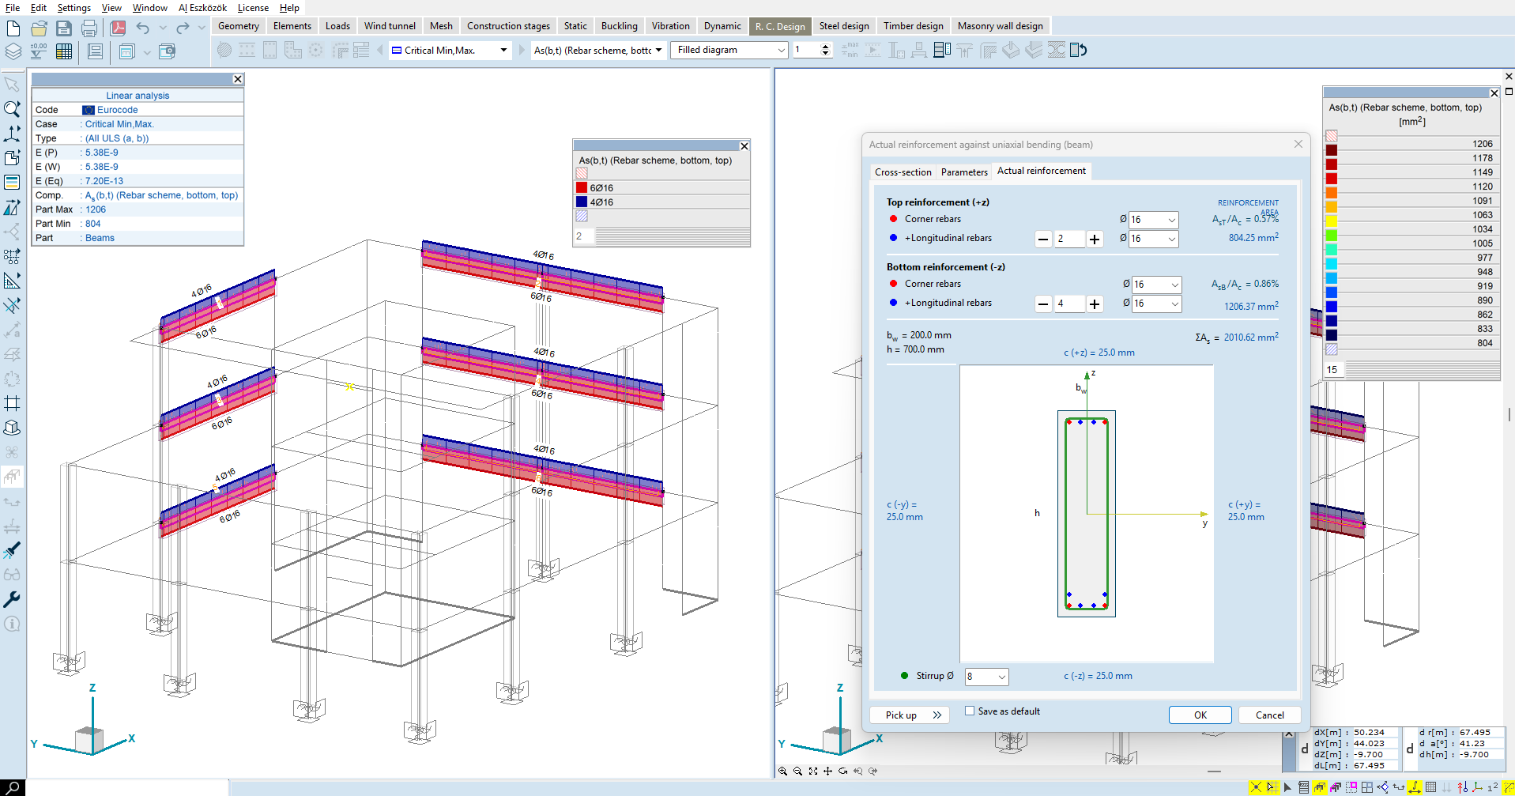Select the zoom magnifier tool in left sidebar
The width and height of the screenshot is (1515, 796).
[x=12, y=109]
